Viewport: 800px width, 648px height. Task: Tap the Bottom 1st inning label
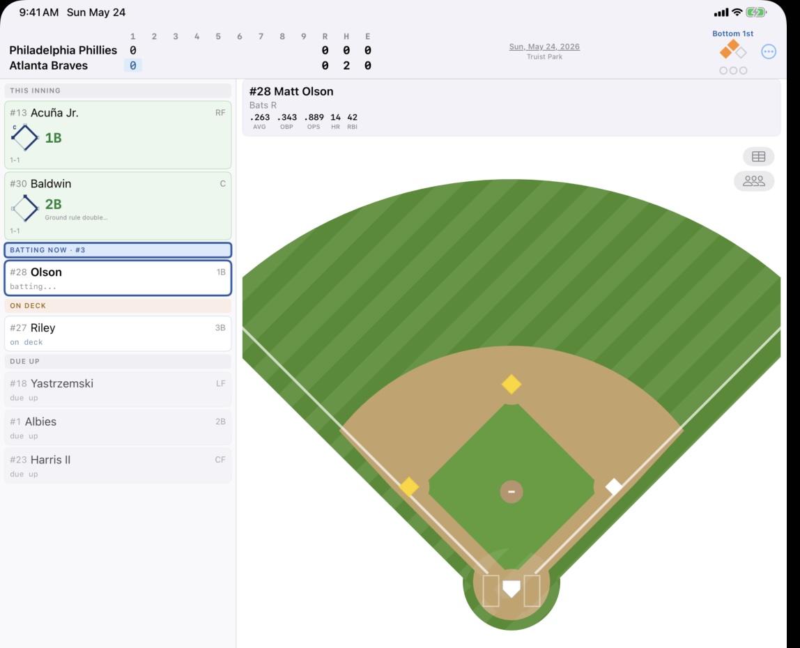(x=732, y=33)
